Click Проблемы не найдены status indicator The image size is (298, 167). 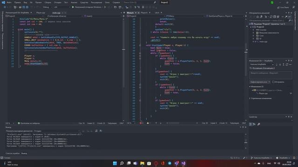(x=29, y=123)
